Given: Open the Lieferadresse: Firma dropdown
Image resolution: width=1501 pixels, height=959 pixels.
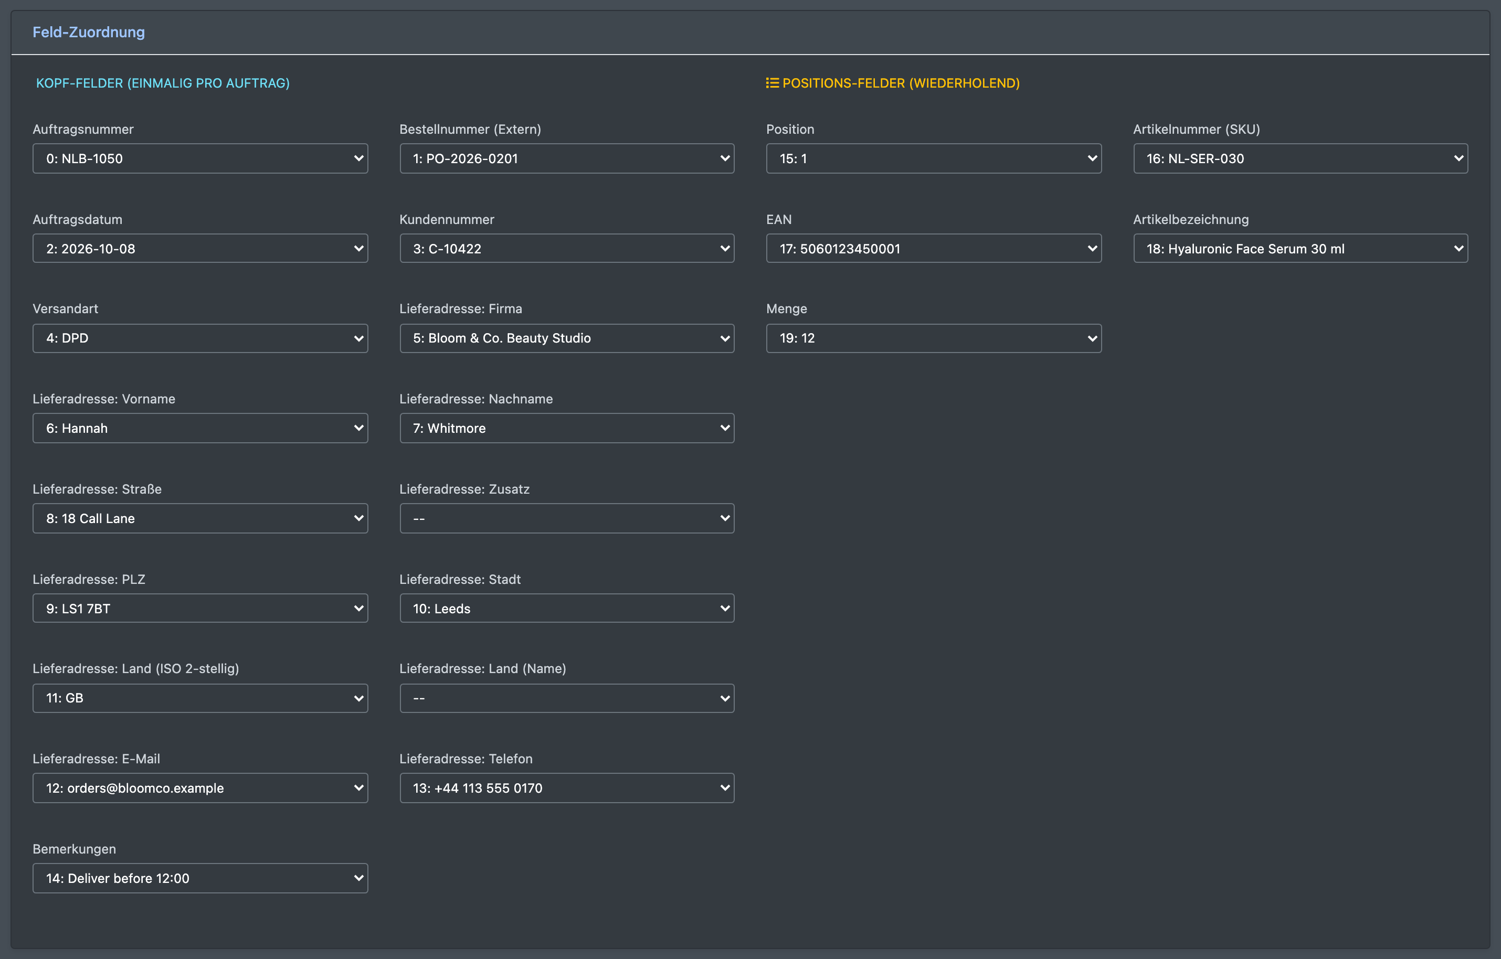Looking at the screenshot, I should [x=567, y=338].
